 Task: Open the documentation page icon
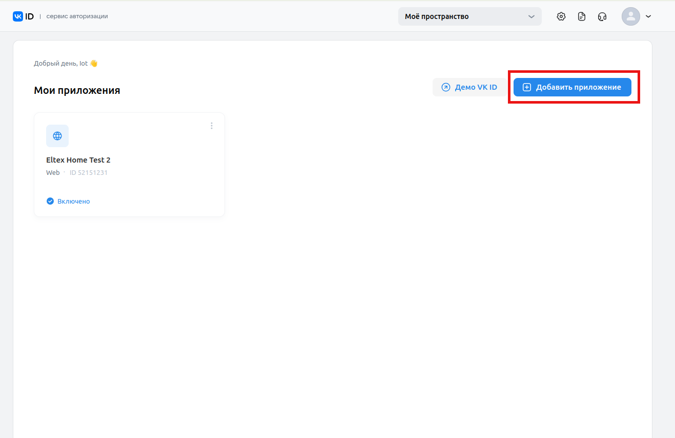582,16
